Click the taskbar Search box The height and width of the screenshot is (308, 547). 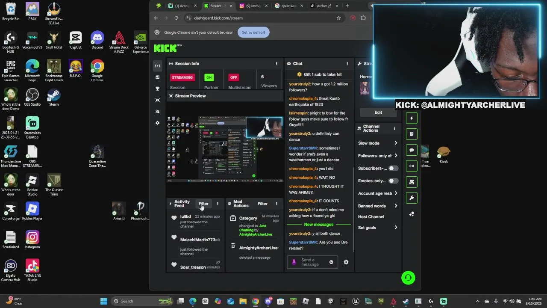click(x=143, y=301)
